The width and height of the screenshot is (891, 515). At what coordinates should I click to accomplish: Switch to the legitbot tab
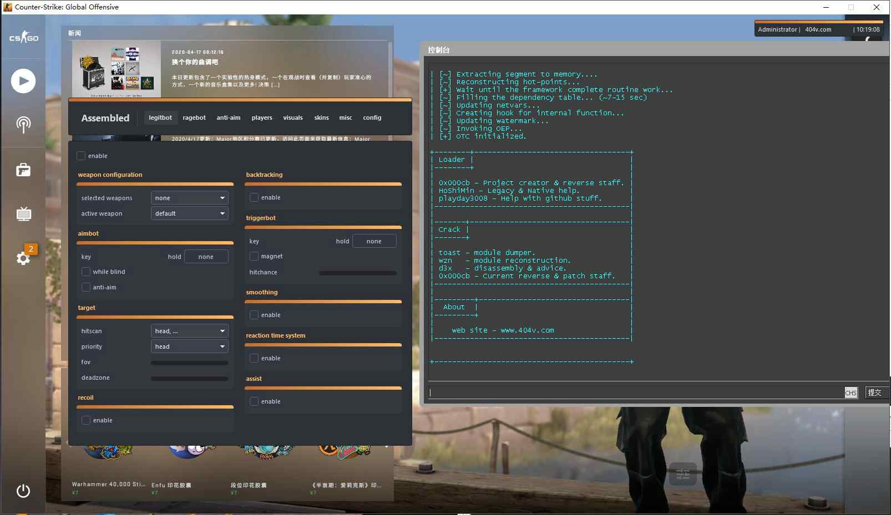point(160,118)
